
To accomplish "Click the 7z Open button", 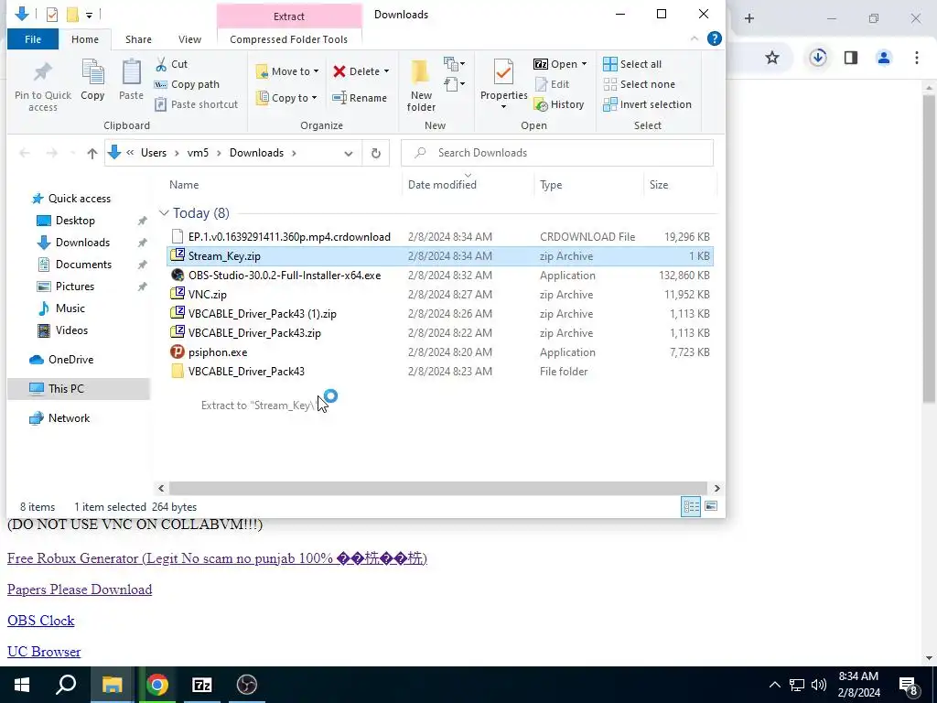I will coord(555,64).
